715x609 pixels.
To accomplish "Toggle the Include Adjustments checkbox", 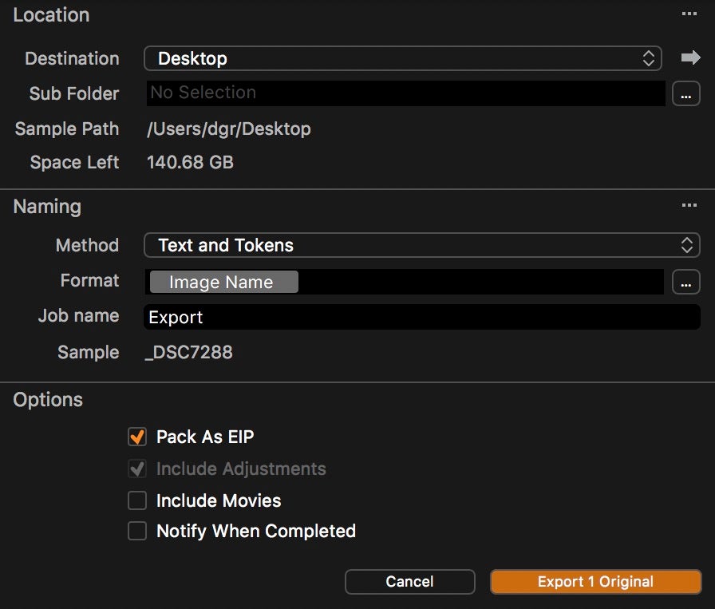I will coord(136,469).
